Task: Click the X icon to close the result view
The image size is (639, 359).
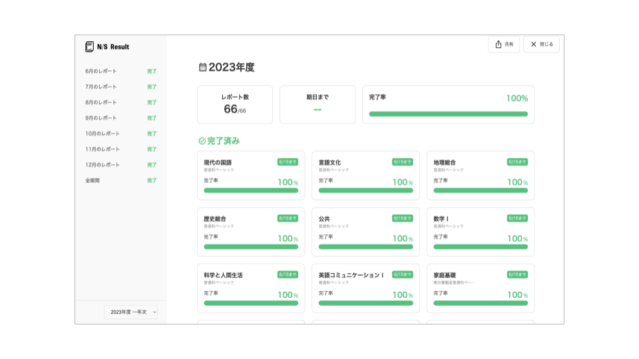Action: [x=533, y=45]
